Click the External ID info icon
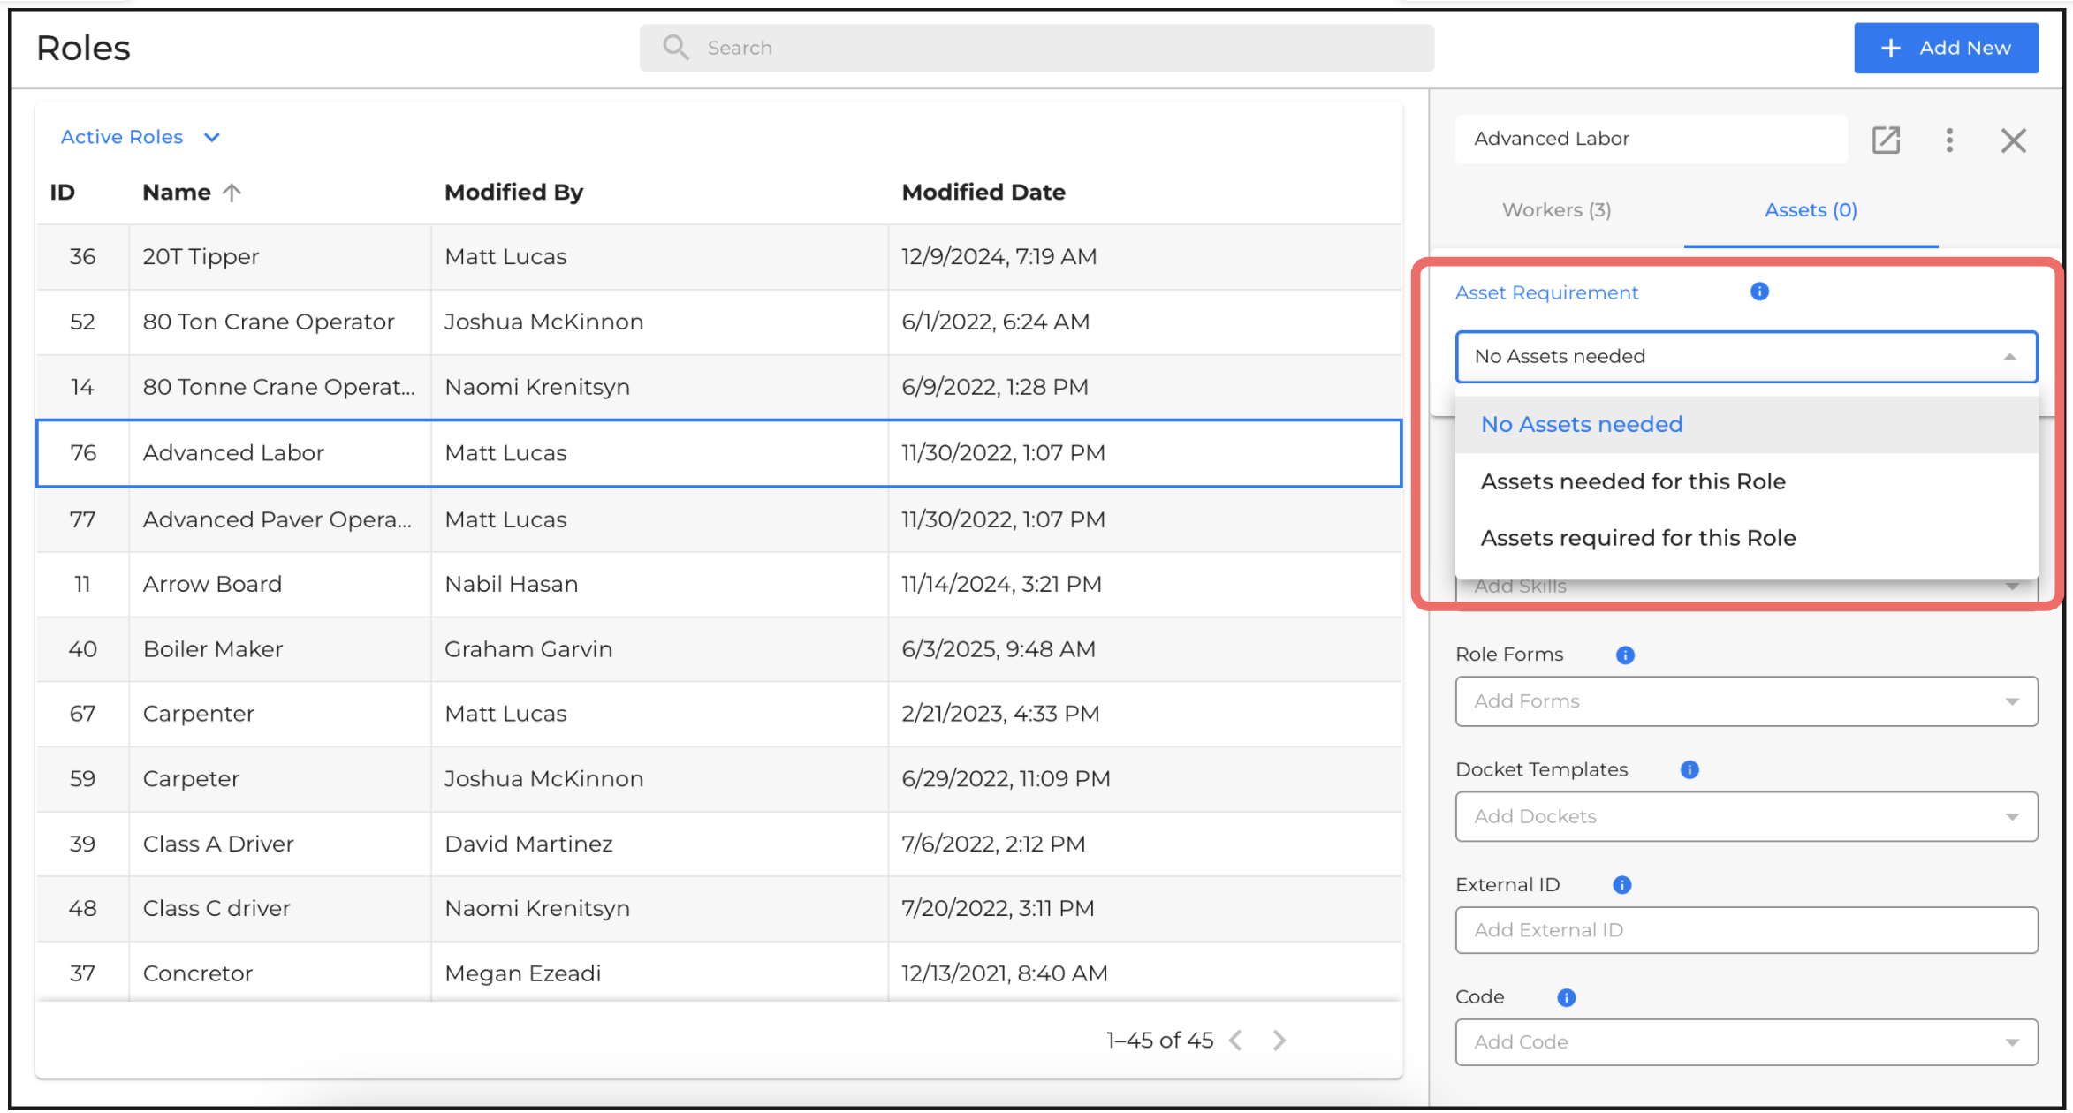The height and width of the screenshot is (1113, 2073). pos(1621,884)
